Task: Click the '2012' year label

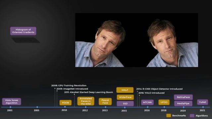Action: 85,110
